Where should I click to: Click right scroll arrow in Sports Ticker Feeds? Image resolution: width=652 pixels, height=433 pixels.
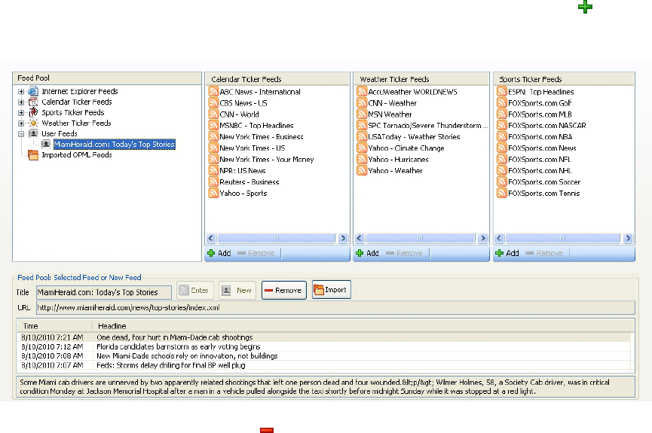(x=628, y=238)
